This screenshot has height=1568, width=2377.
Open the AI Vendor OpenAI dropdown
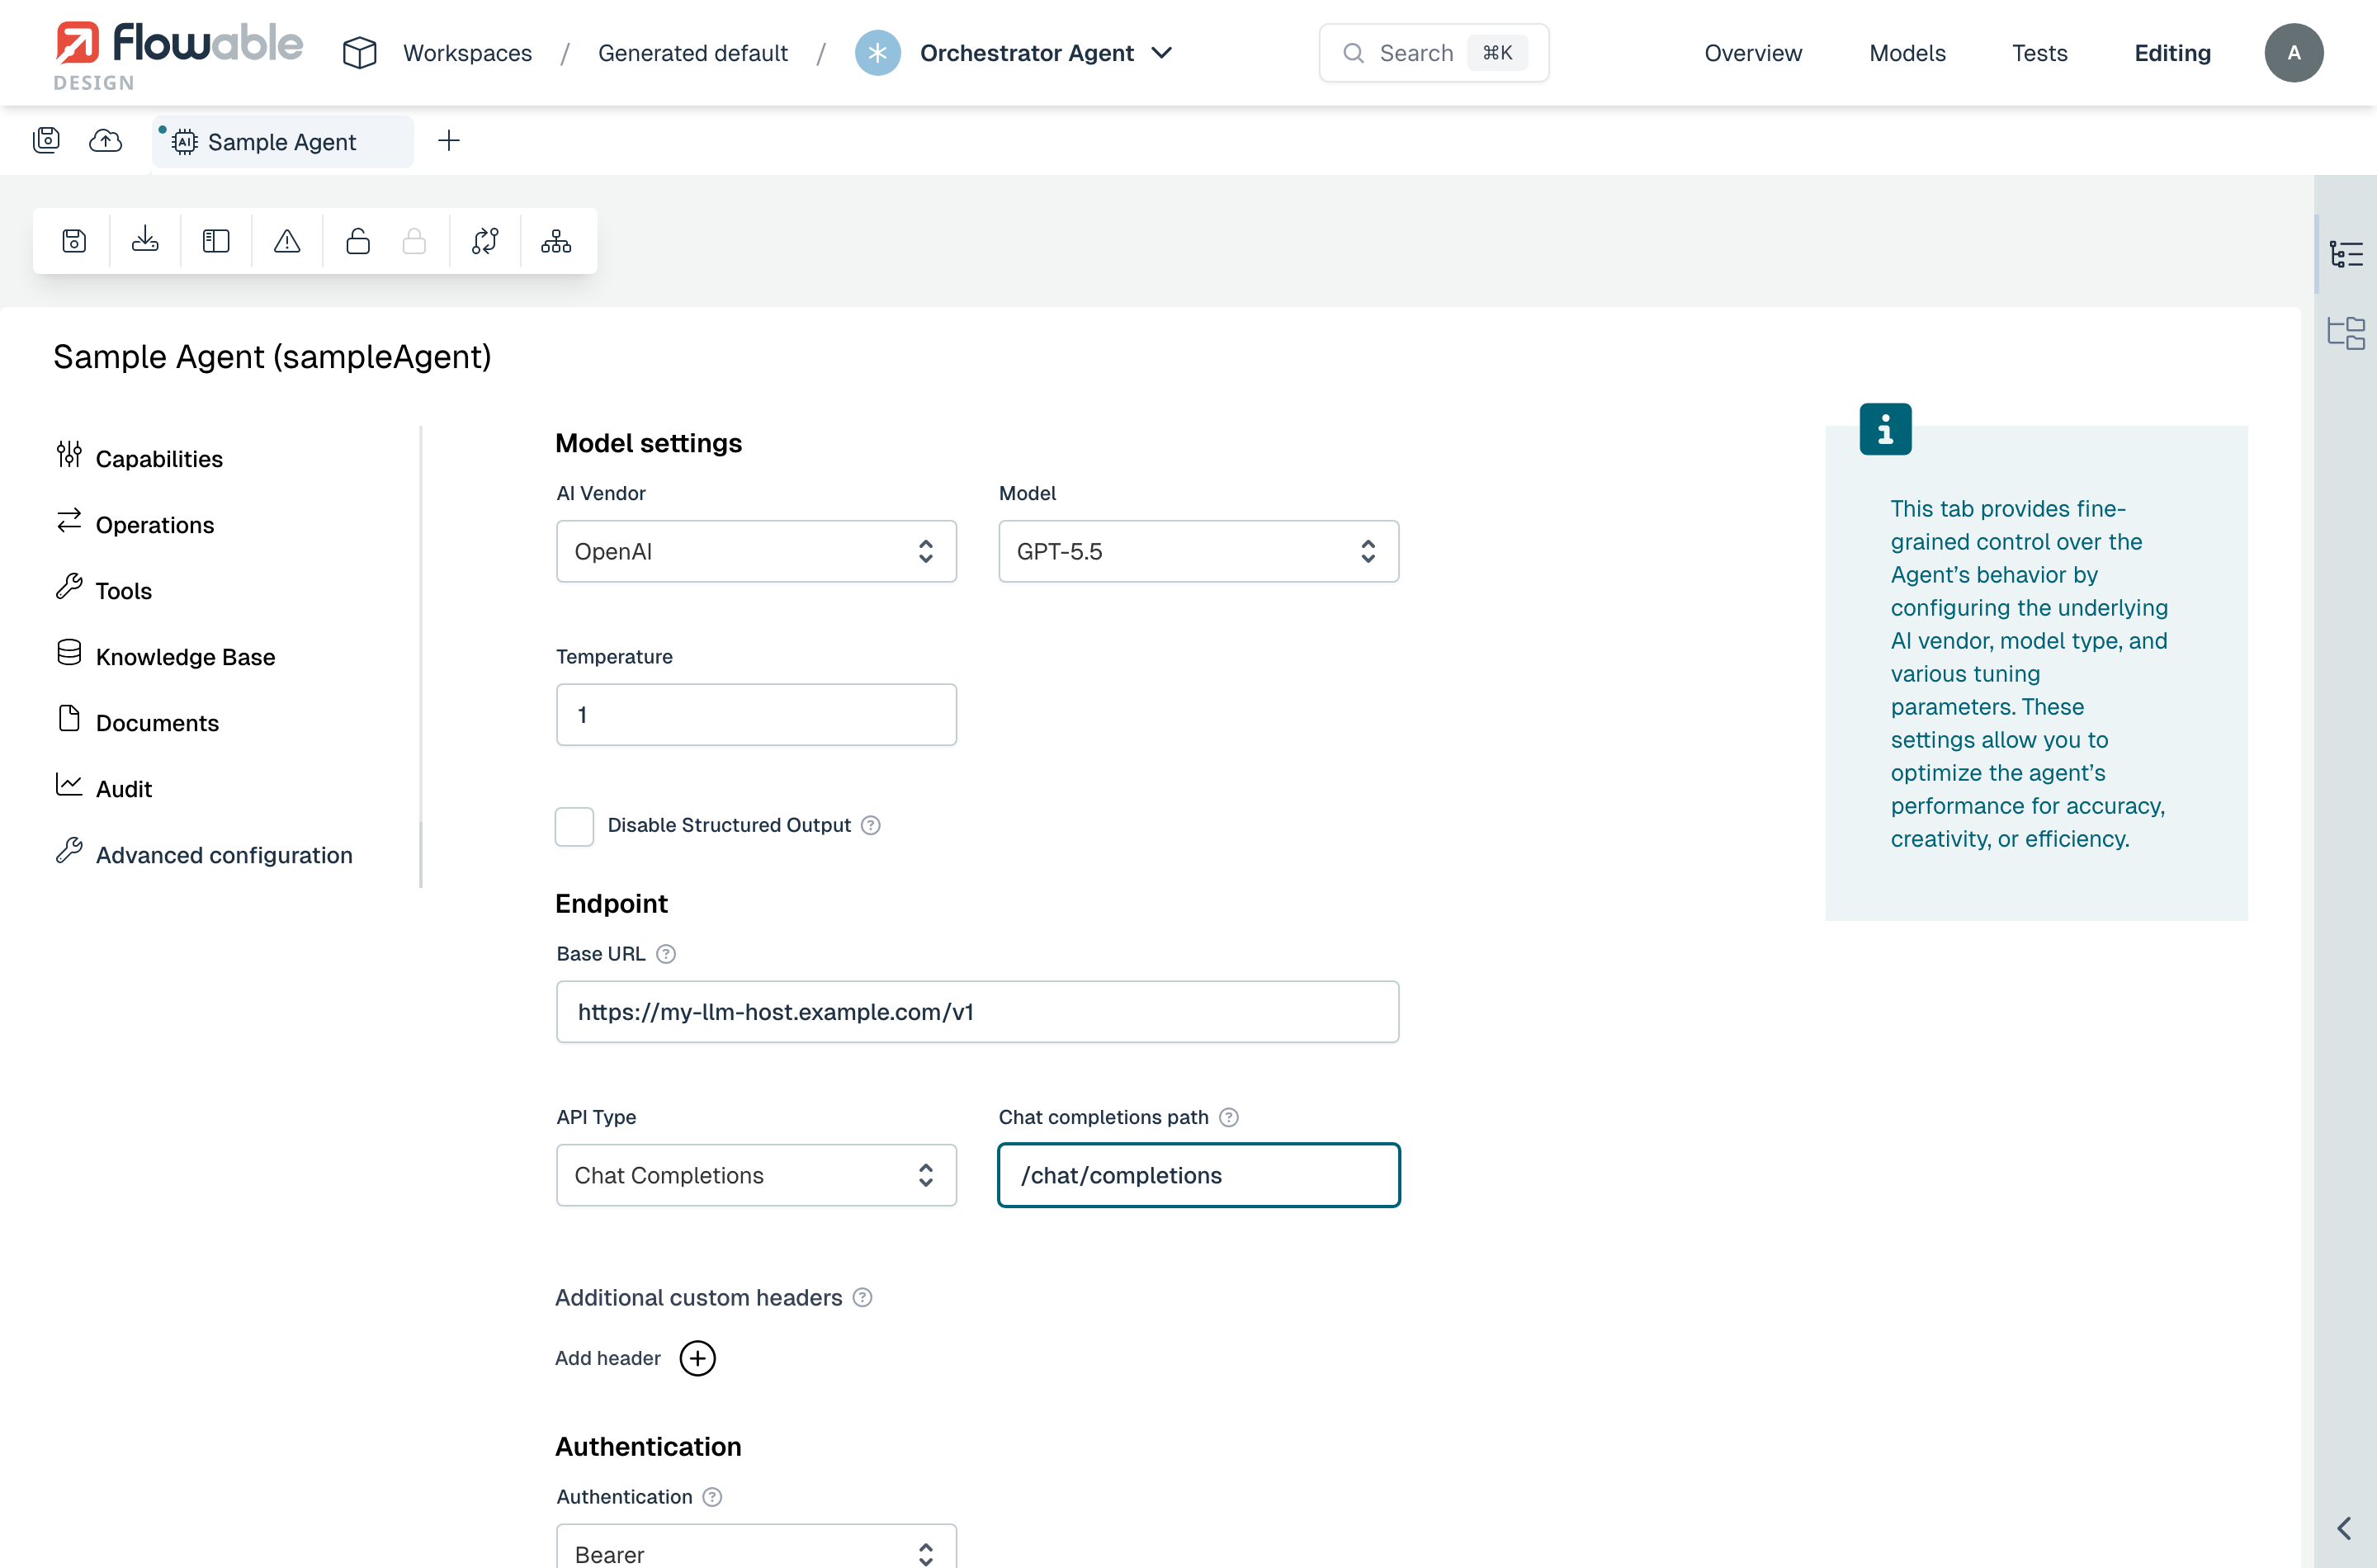(x=756, y=551)
